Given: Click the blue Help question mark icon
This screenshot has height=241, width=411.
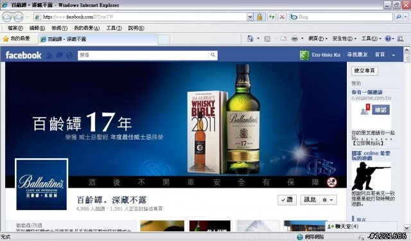Looking at the screenshot, I should [x=388, y=39].
